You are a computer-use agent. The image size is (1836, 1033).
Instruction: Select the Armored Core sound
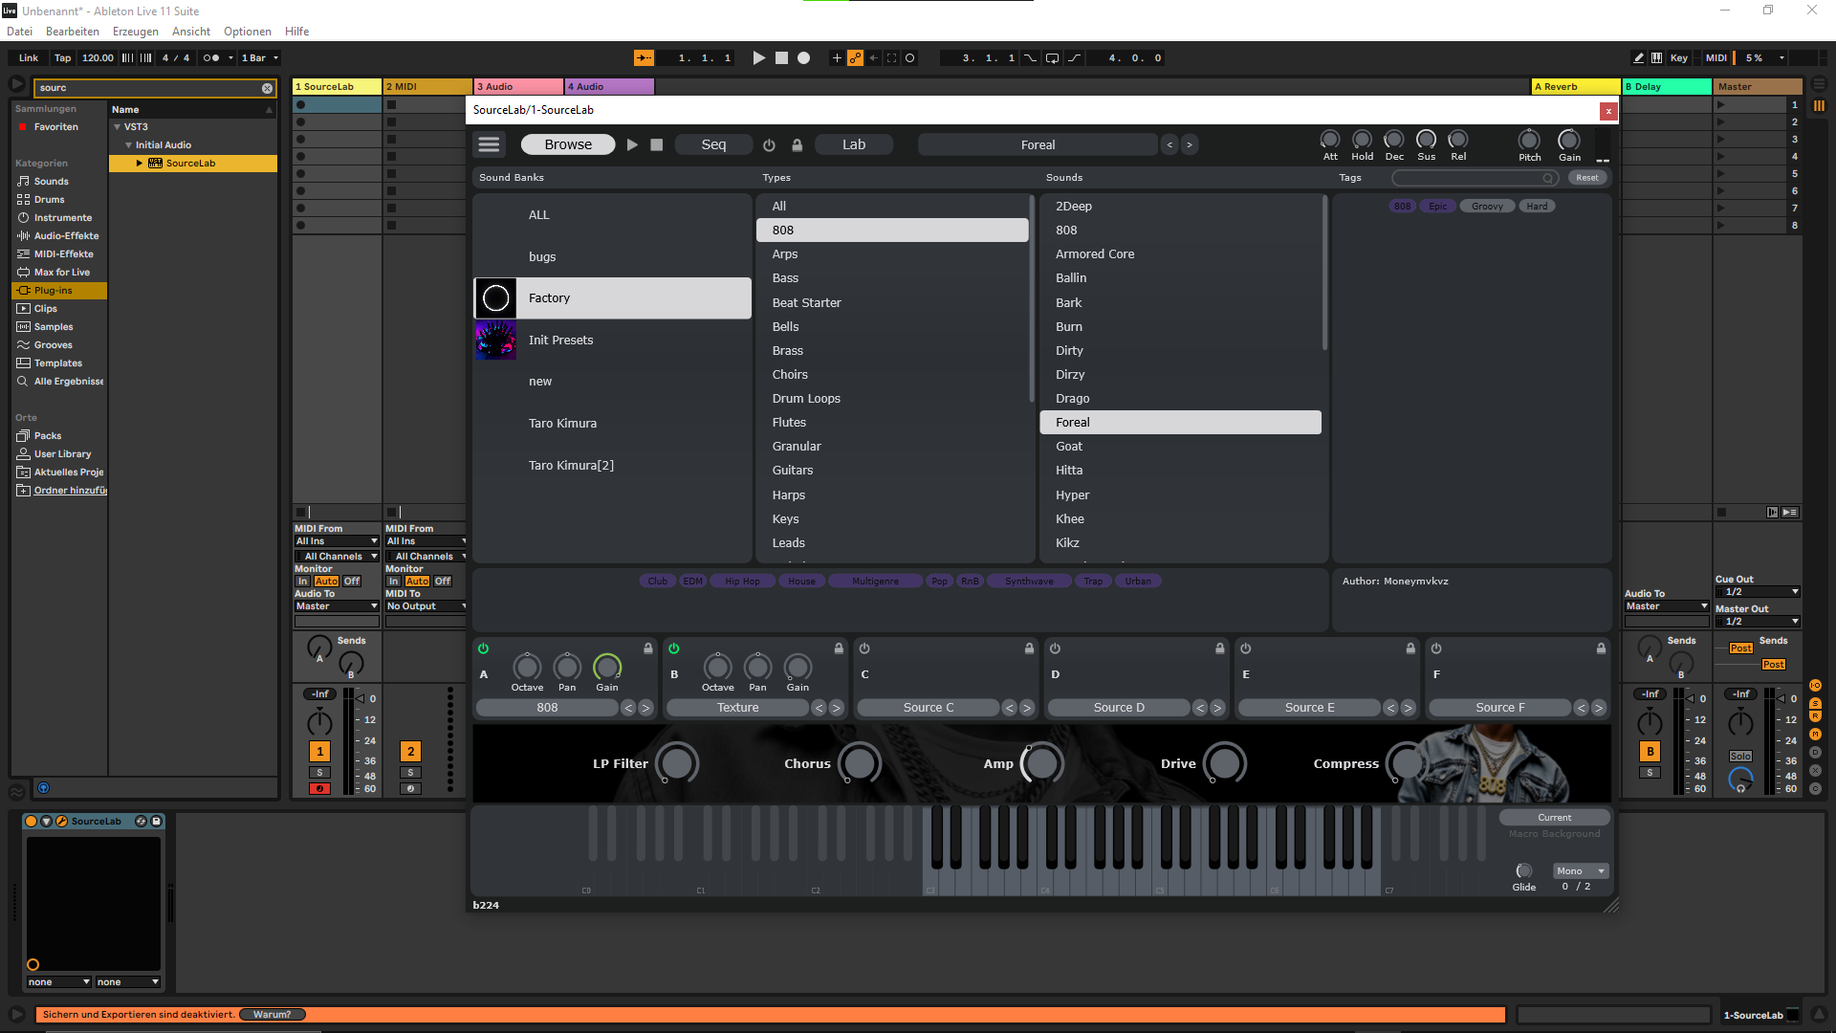1180,254
